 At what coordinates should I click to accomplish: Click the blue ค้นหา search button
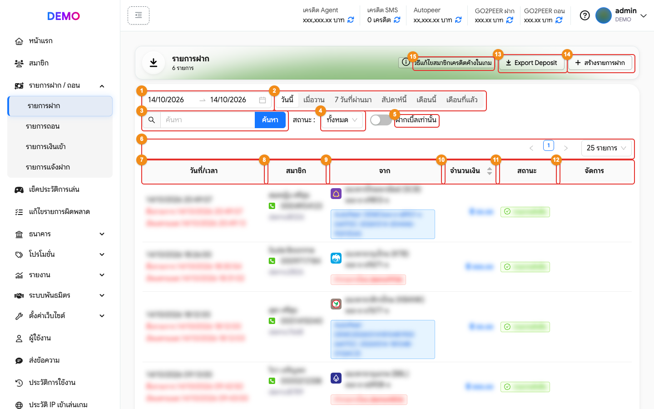270,120
